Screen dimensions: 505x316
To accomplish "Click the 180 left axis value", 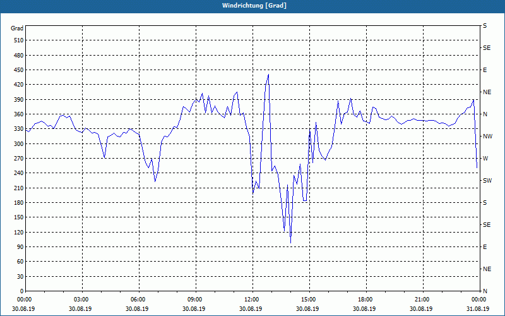I will (x=18, y=203).
